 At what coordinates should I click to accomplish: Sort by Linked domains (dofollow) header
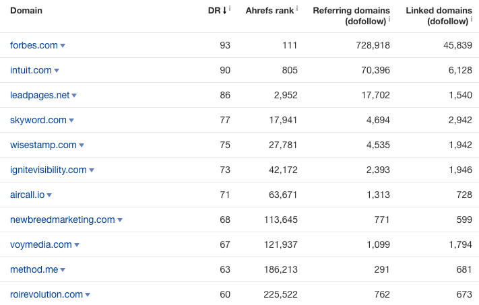439,16
